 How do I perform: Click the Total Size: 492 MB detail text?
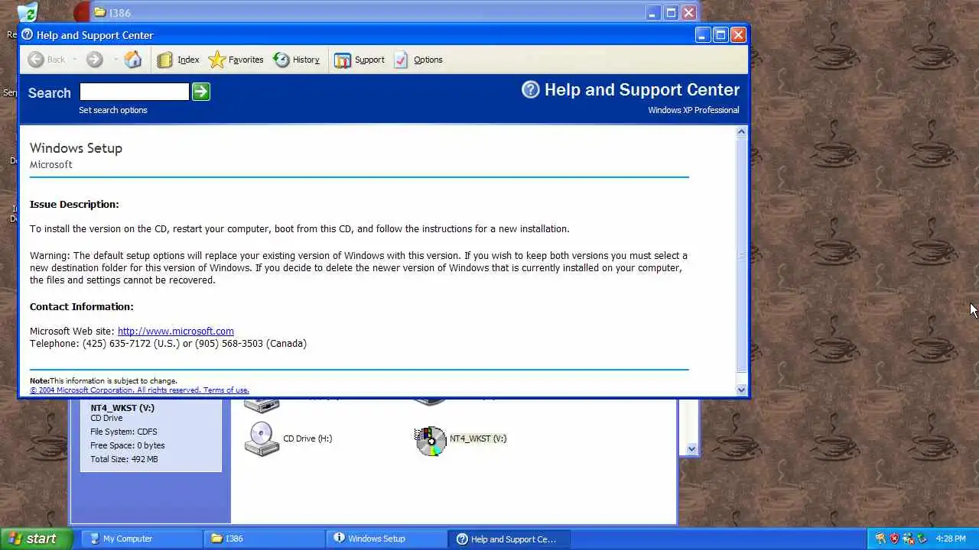(x=124, y=459)
